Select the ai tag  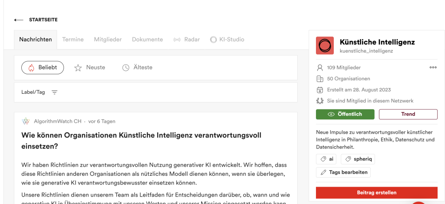coord(327,159)
